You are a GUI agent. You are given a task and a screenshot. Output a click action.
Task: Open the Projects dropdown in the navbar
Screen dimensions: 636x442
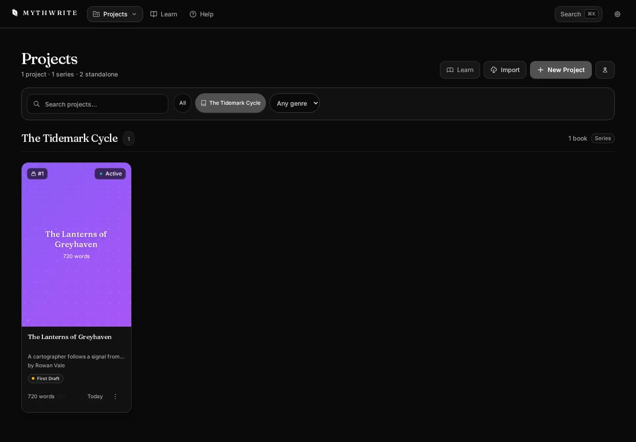pos(115,14)
